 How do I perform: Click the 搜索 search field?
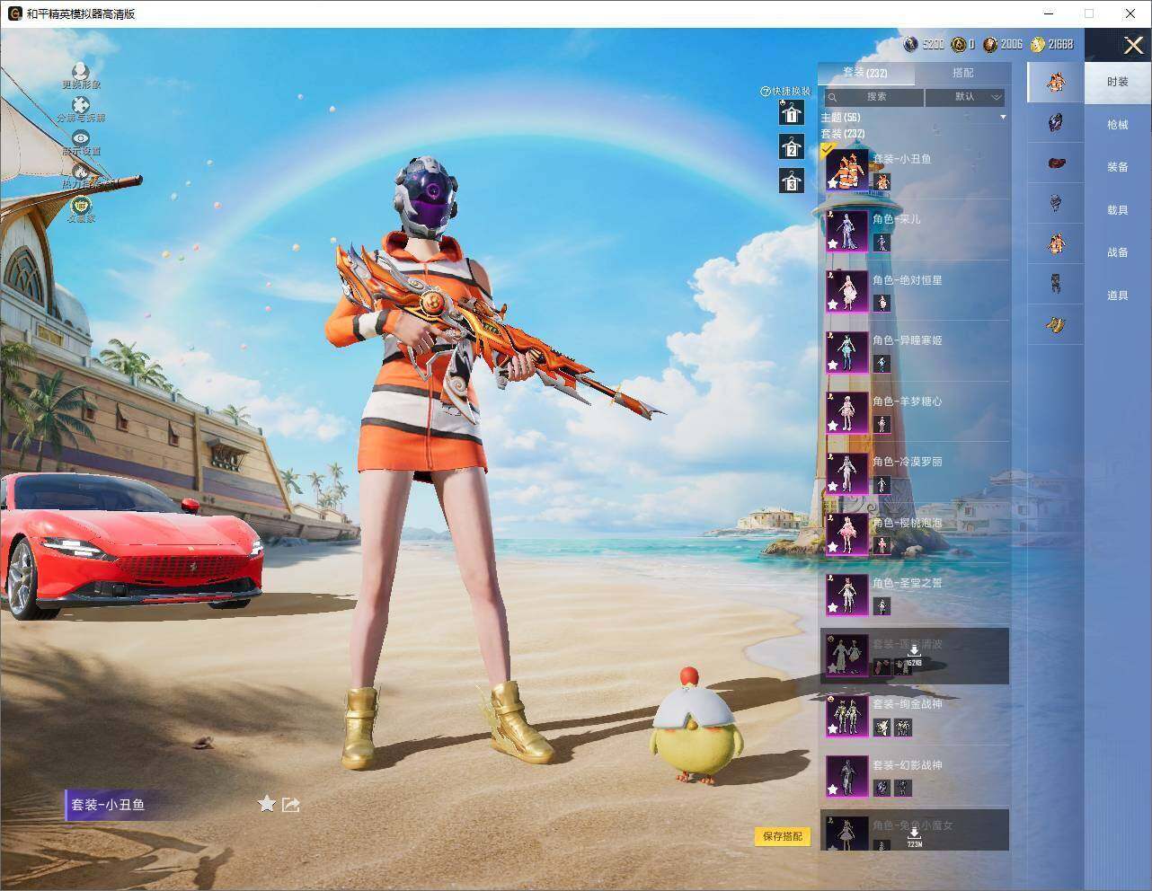point(873,97)
